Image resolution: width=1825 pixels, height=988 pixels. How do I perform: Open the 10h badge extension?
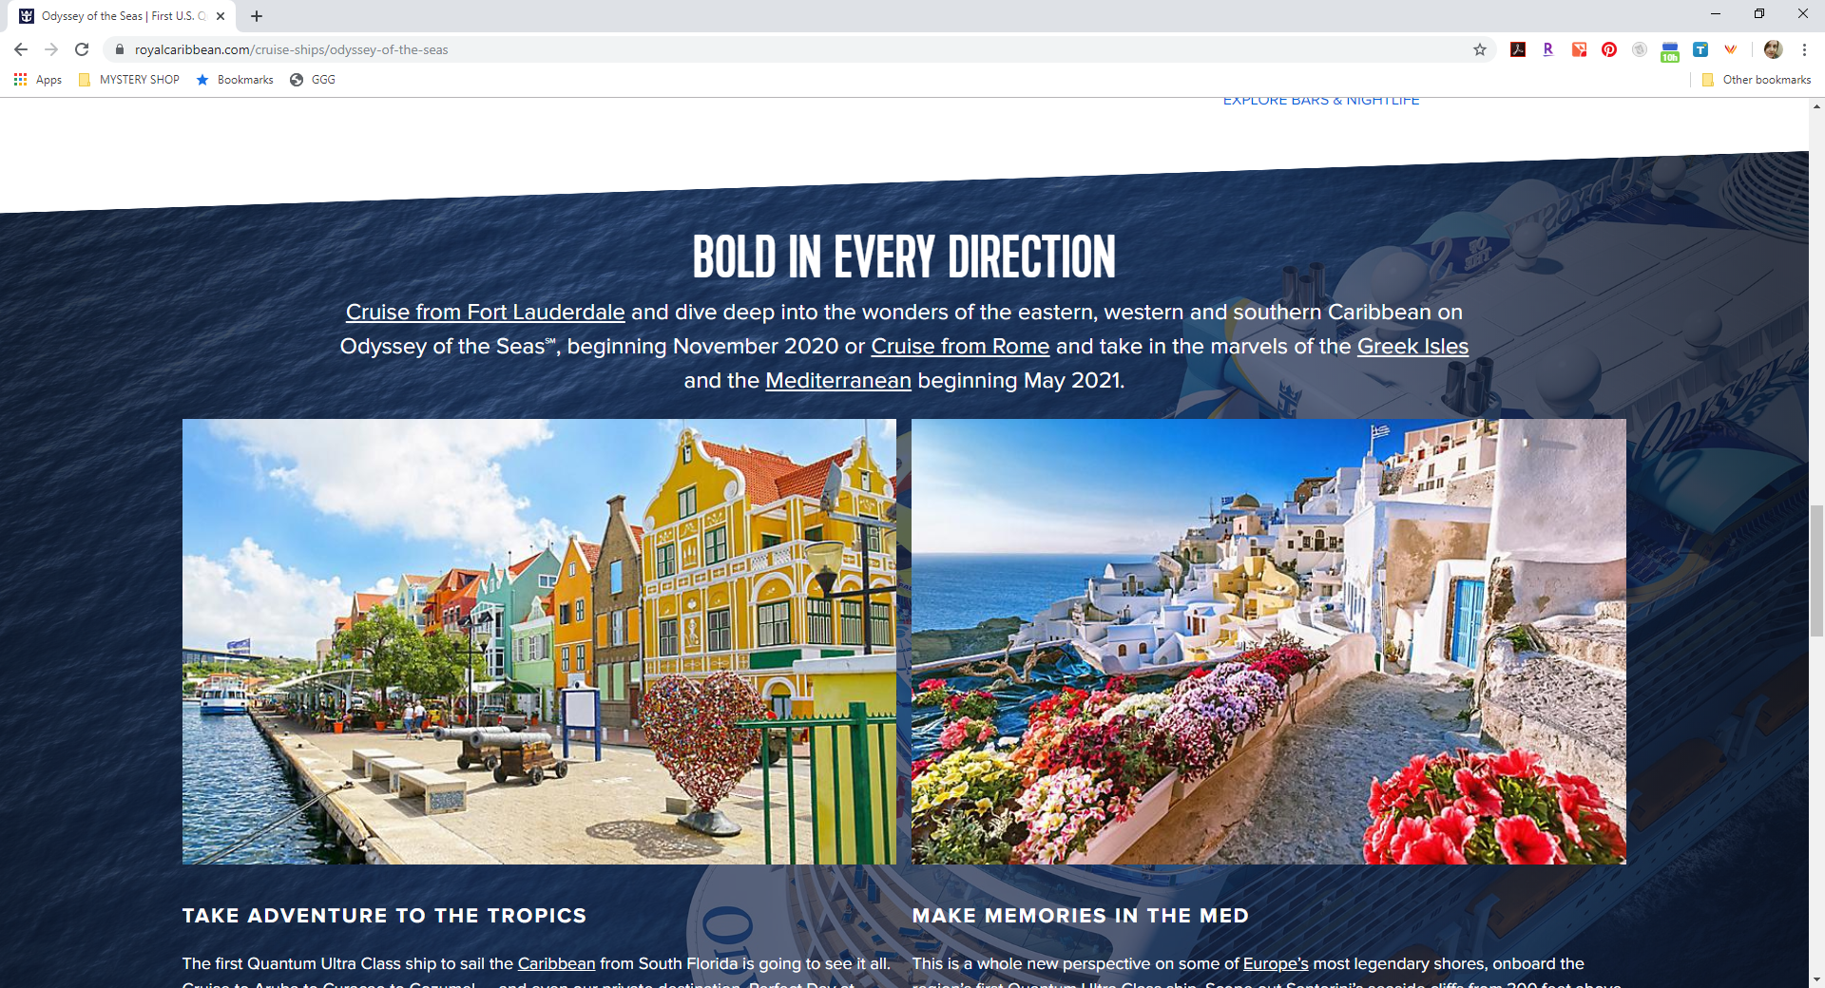point(1670,51)
